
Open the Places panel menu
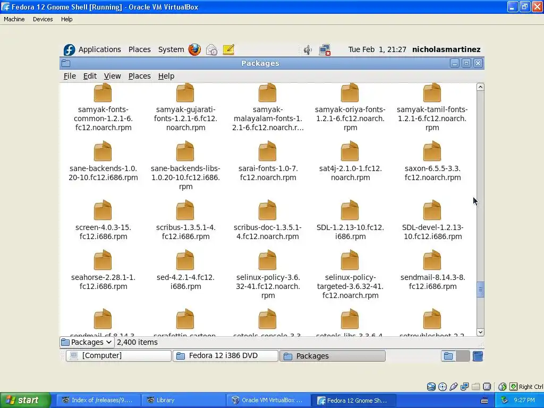(140, 49)
